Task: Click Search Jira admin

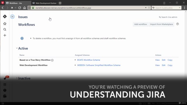Action: [168, 17]
